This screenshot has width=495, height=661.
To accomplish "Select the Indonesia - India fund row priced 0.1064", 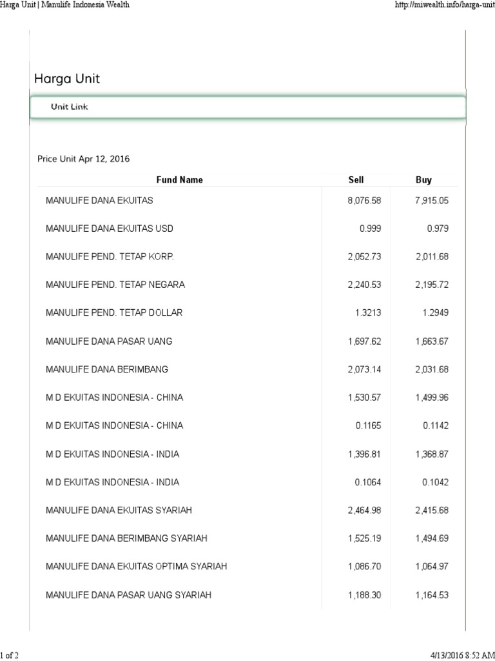I will coord(112,482).
